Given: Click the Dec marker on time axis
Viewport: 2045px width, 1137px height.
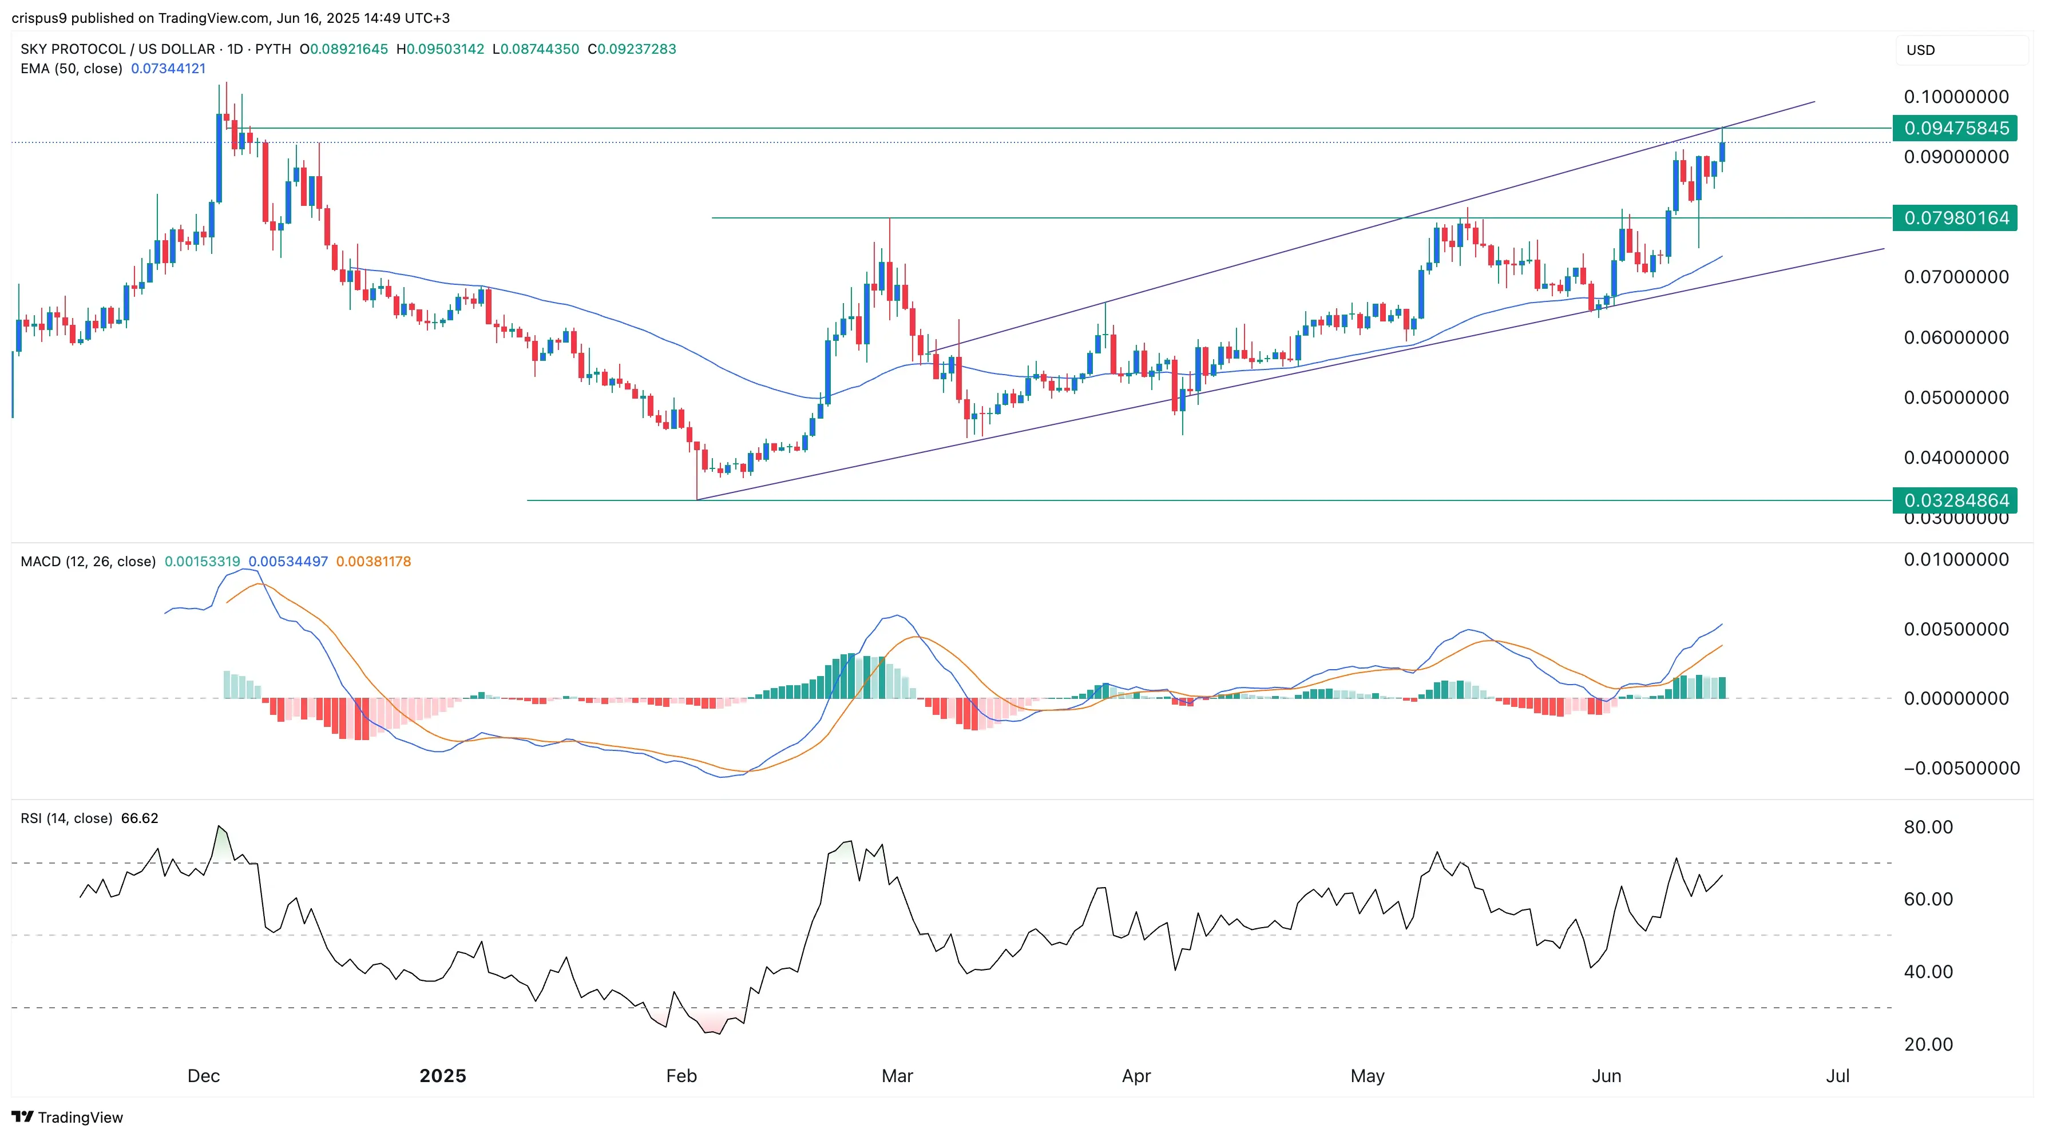Looking at the screenshot, I should click(x=203, y=1076).
